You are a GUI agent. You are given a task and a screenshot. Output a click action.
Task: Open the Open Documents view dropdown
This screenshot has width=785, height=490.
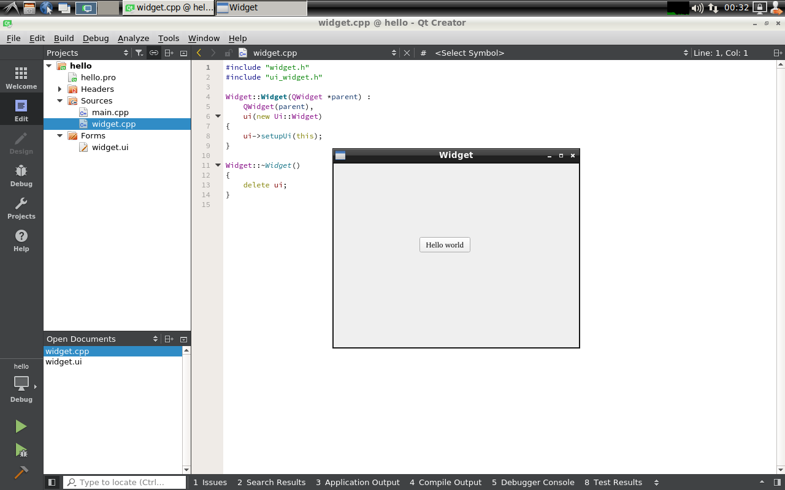point(102,339)
